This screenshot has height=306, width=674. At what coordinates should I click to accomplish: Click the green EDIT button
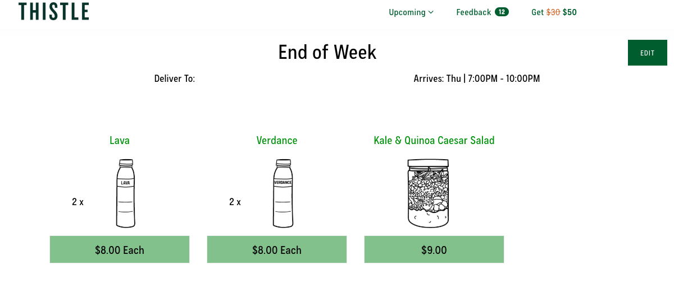click(648, 53)
